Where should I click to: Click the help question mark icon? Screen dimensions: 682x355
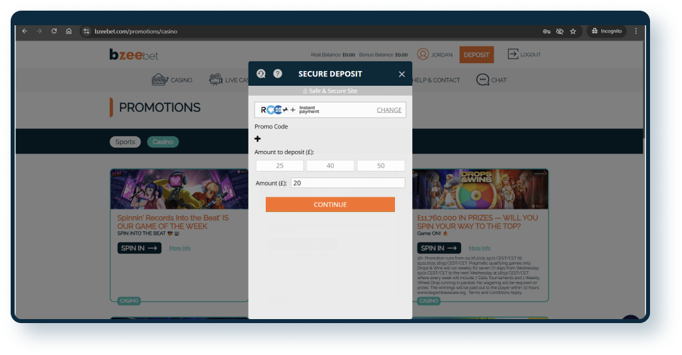tap(278, 74)
